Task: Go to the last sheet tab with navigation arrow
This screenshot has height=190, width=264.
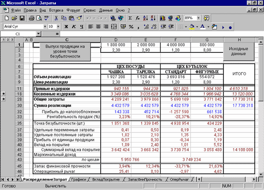Action: (x=18, y=179)
